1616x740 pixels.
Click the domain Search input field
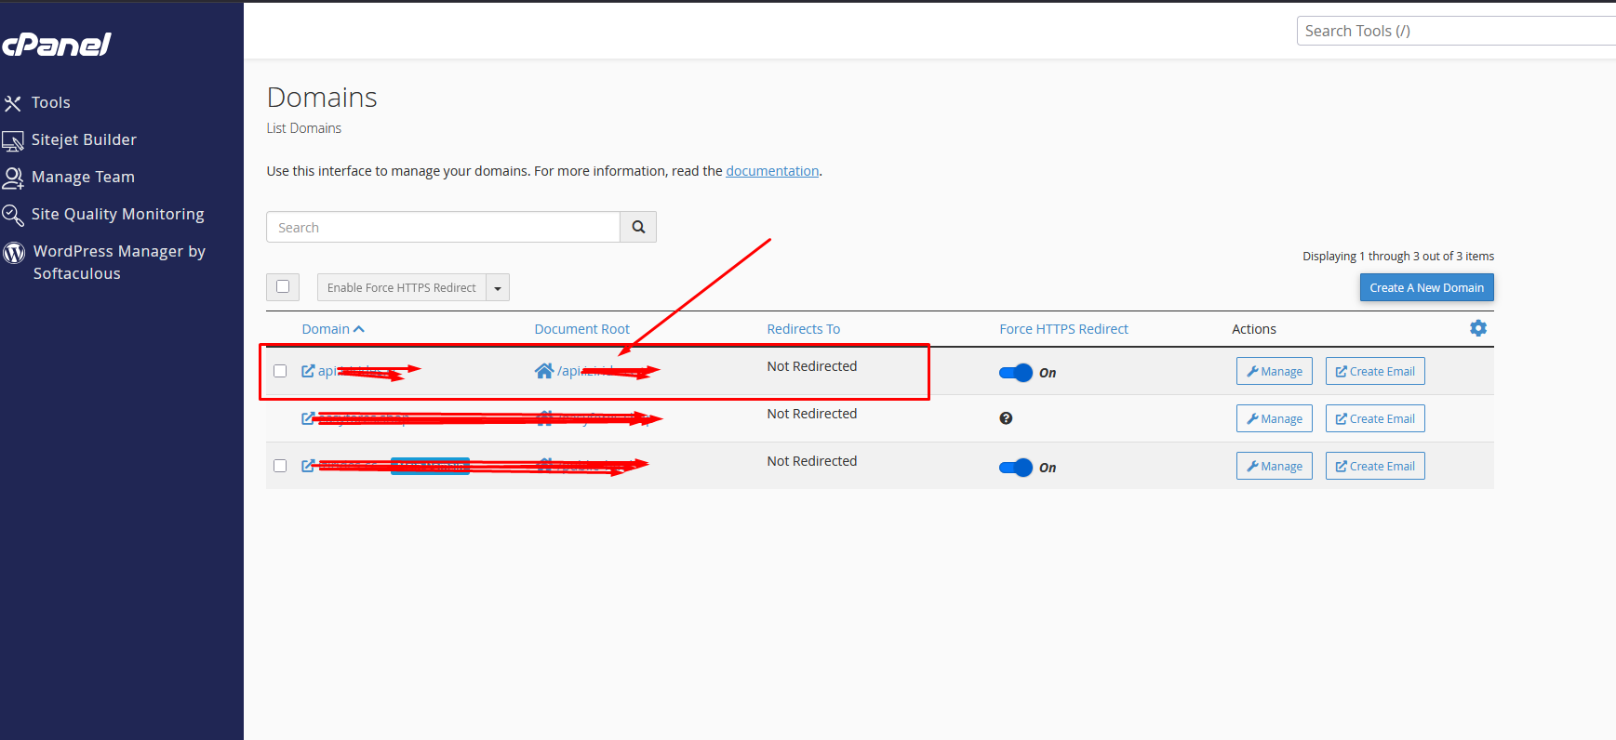[443, 227]
